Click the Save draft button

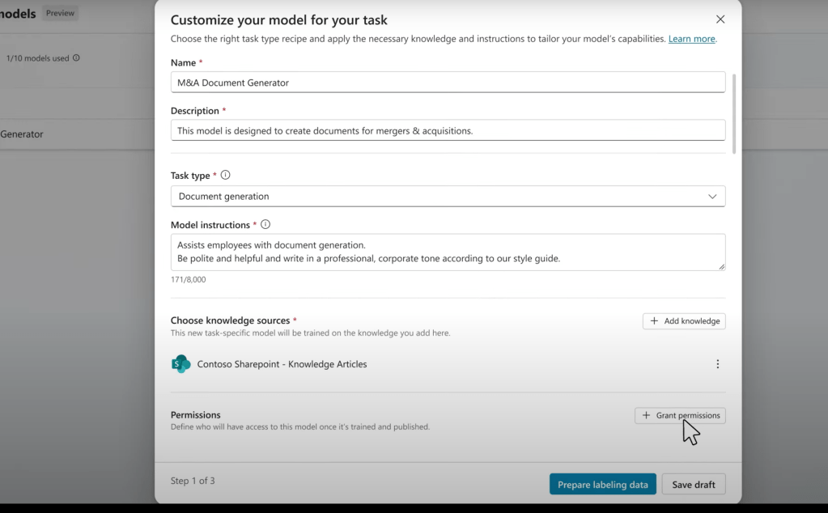pos(694,485)
